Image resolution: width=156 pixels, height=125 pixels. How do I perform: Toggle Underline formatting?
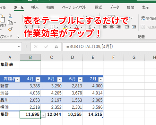point(39,27)
